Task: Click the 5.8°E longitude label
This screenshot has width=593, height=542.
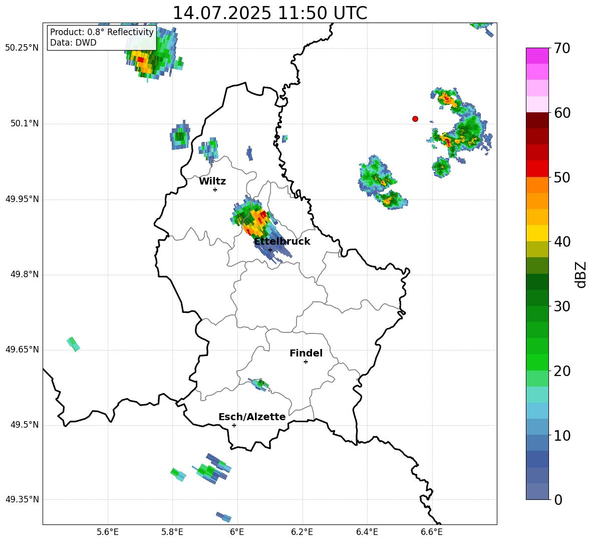Action: pyautogui.click(x=172, y=532)
